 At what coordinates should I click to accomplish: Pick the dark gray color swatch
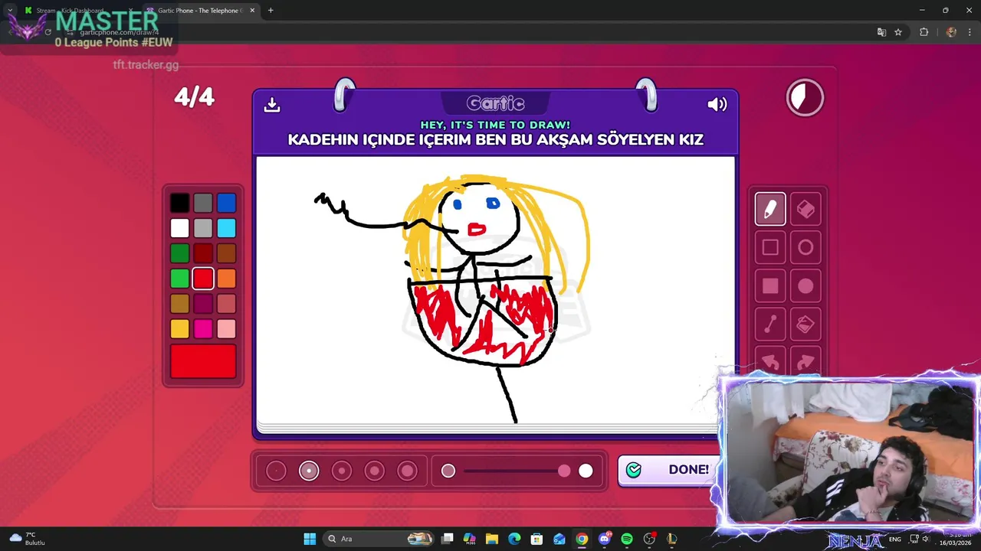click(203, 203)
